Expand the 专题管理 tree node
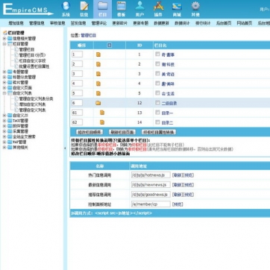This screenshot has height=270, width=270. click(4, 72)
